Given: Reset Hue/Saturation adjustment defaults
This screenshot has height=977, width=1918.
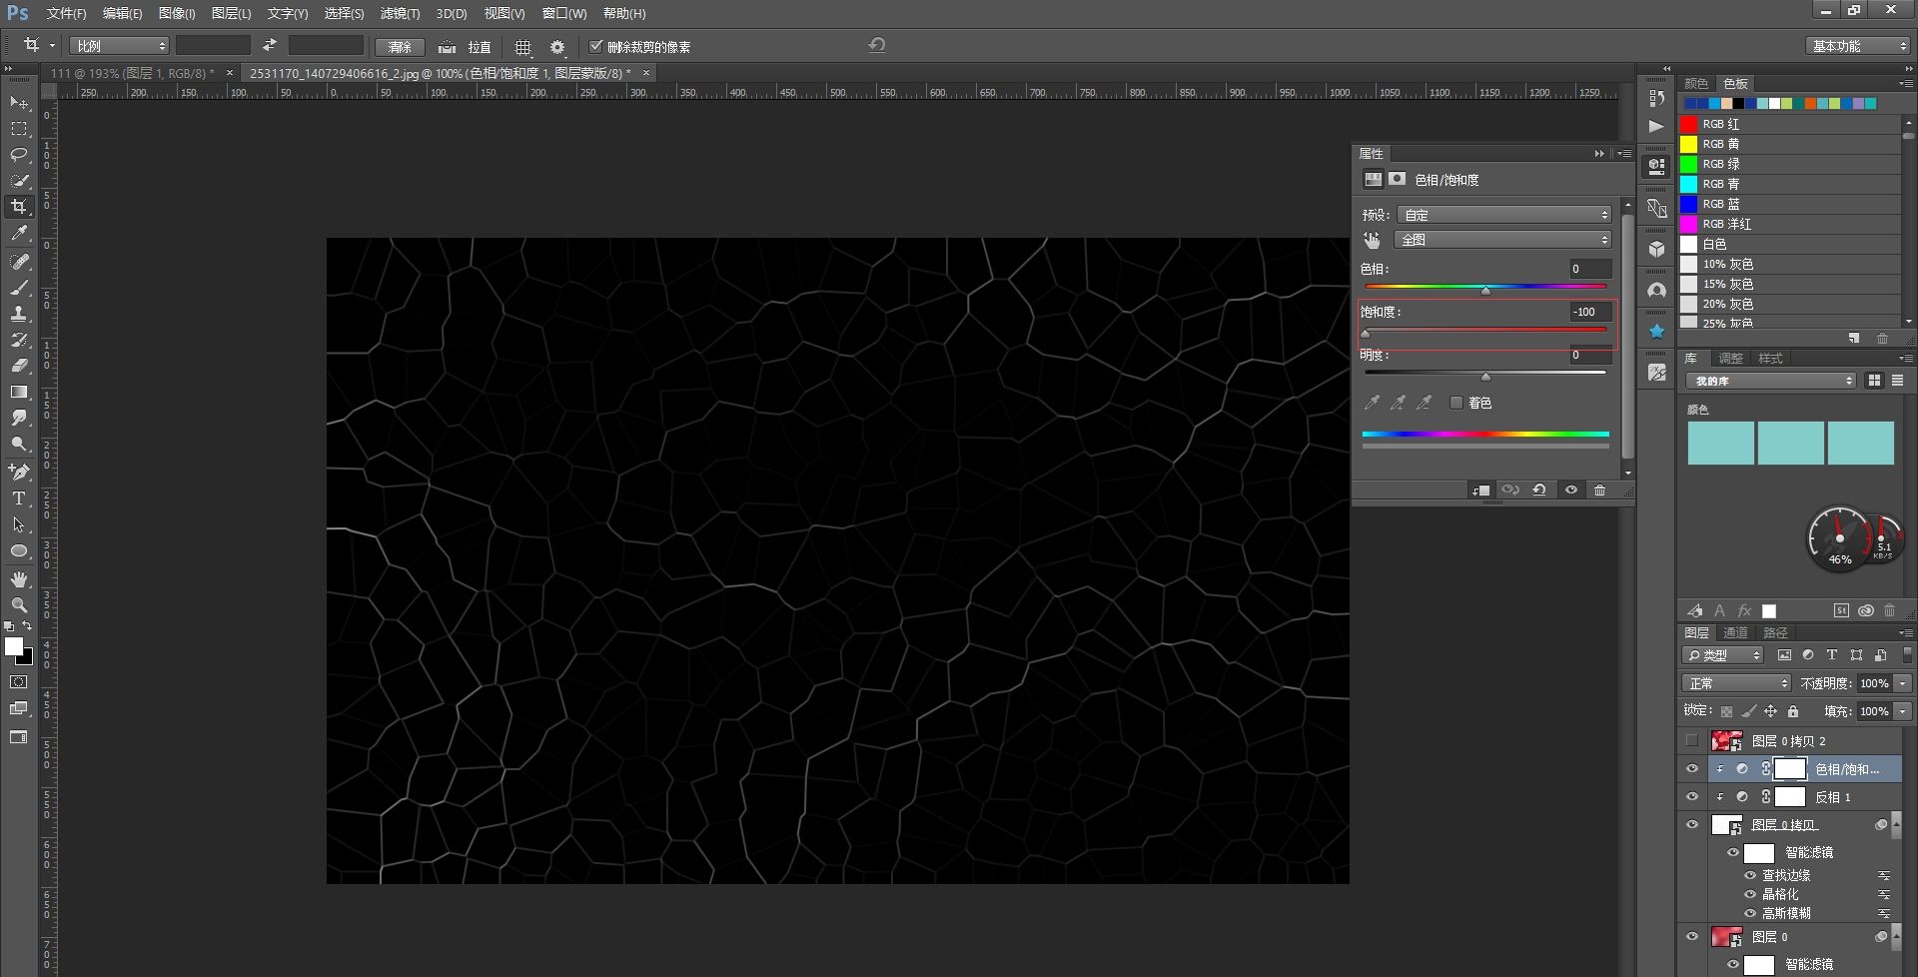Looking at the screenshot, I should [1539, 489].
